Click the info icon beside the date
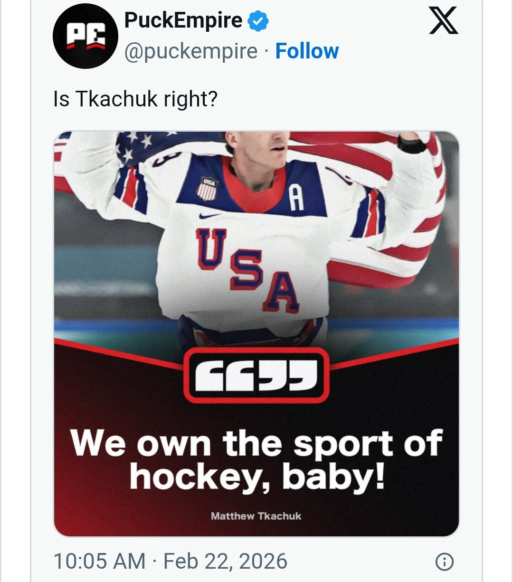The image size is (513, 582). click(445, 562)
